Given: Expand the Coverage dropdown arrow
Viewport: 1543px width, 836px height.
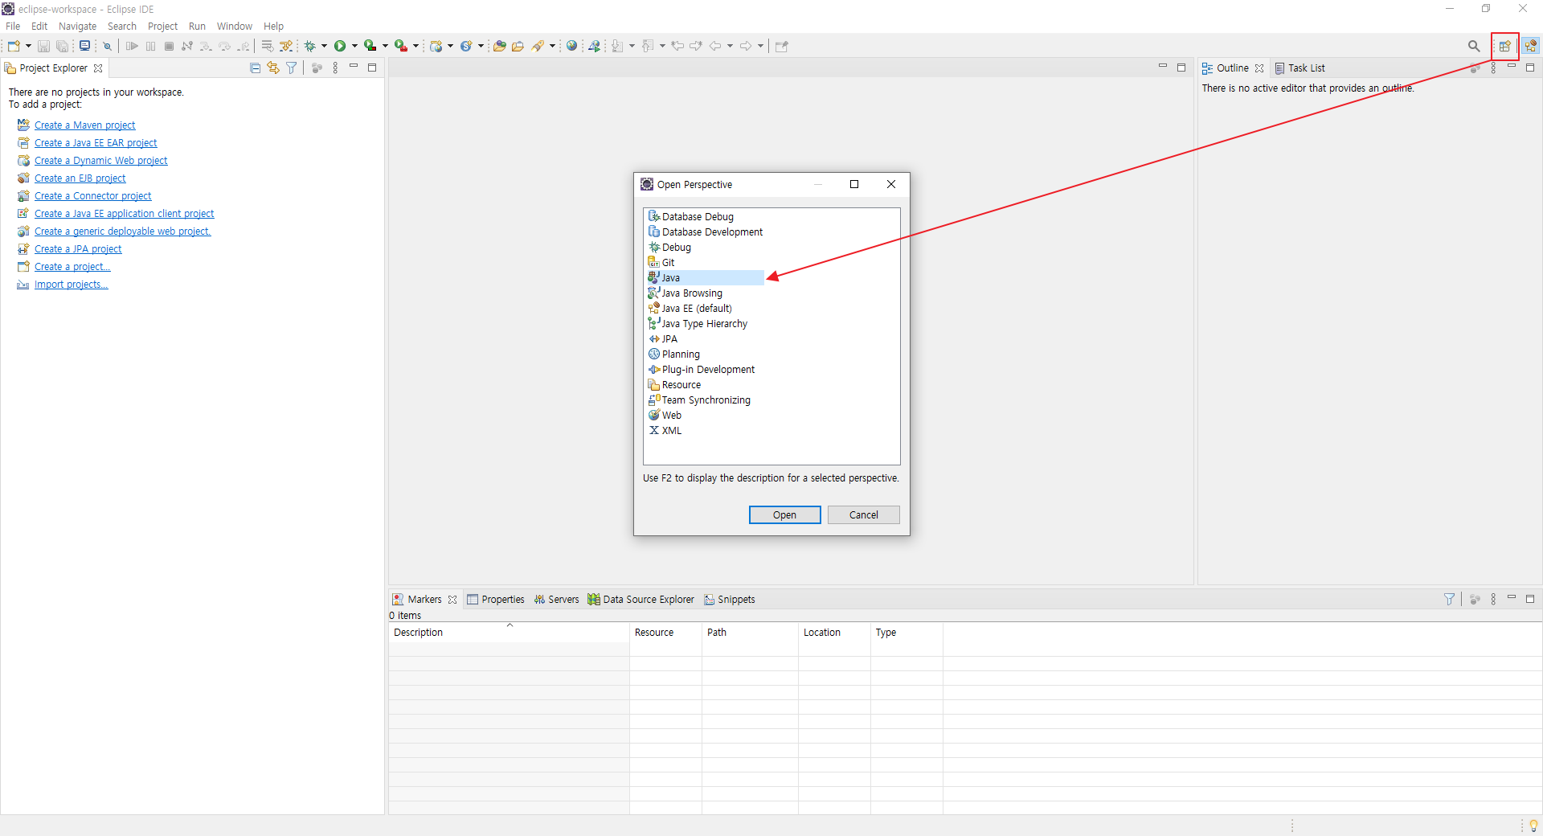Looking at the screenshot, I should 385,46.
